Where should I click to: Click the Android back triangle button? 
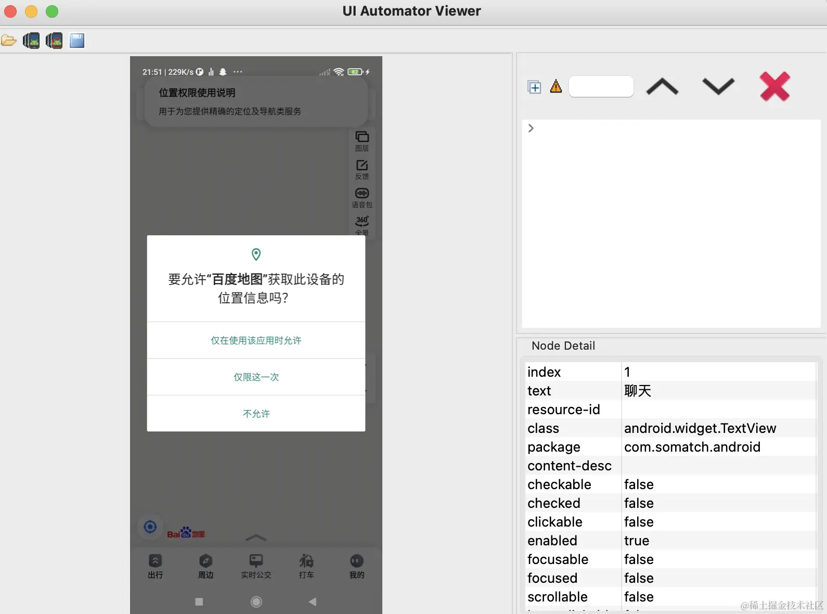tap(313, 602)
